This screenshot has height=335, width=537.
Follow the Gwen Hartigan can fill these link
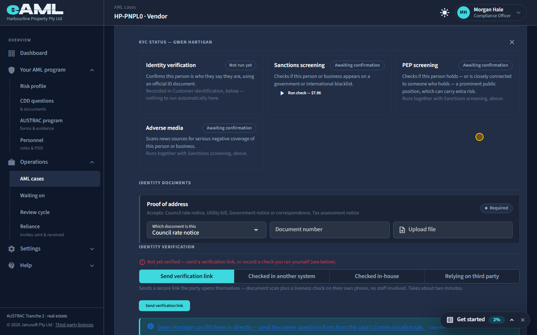pos(291,327)
